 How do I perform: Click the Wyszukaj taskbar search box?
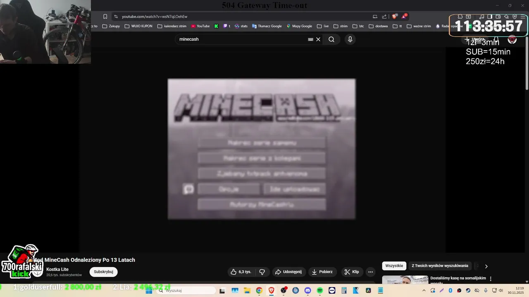pos(186,290)
